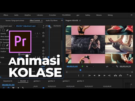The image size is (135, 101).
Task: Go to next Scale keyframe
Action: (40, 57)
